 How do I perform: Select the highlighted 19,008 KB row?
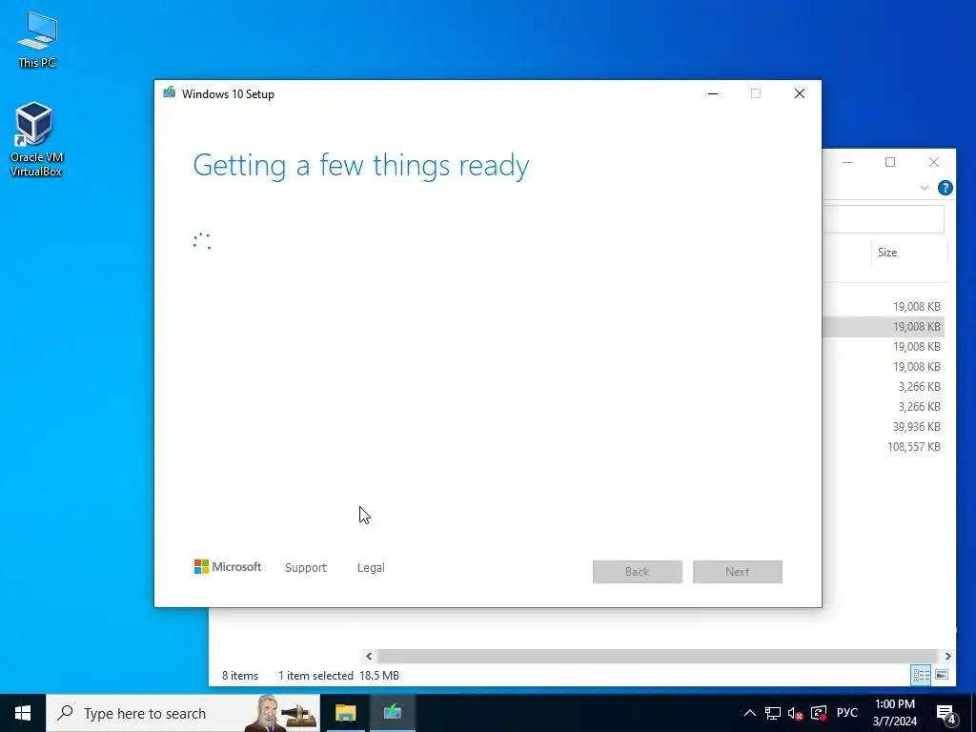(x=884, y=326)
